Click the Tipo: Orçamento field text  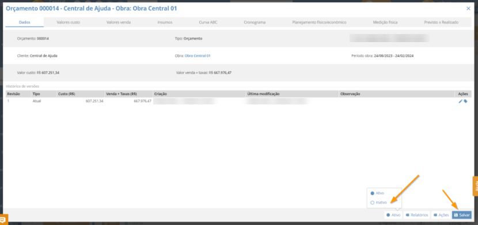[188, 39]
